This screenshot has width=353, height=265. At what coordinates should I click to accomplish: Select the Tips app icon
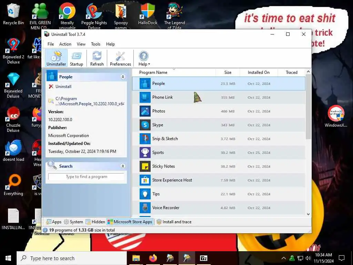coord(145,194)
